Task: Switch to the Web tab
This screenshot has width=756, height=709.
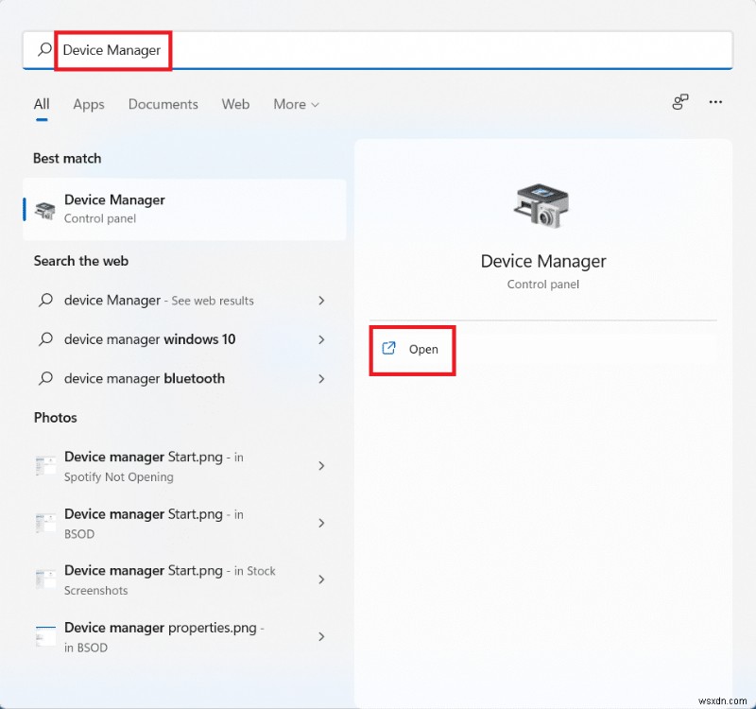Action: (235, 104)
